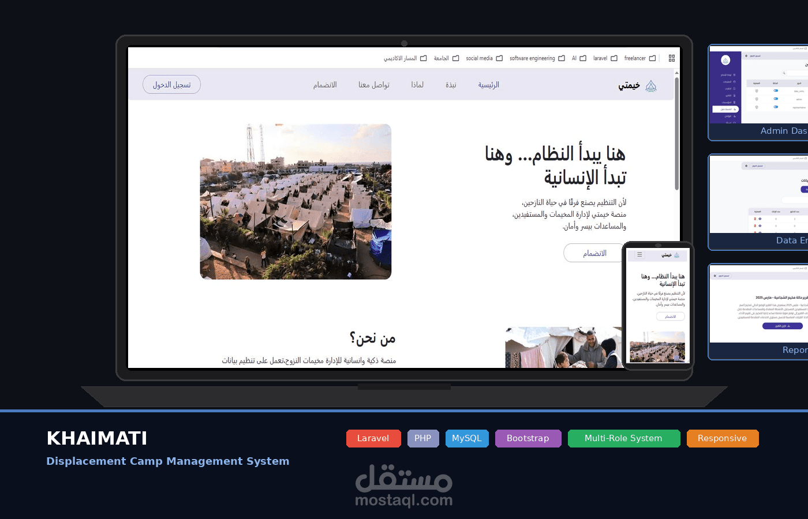The width and height of the screenshot is (808, 519).
Task: Click the scrollbar up arrow on the laptop page
Action: tap(677, 73)
